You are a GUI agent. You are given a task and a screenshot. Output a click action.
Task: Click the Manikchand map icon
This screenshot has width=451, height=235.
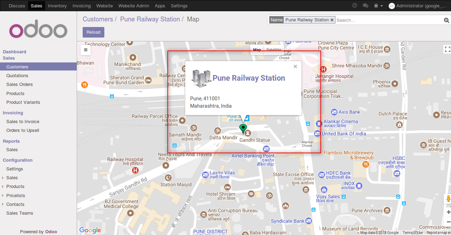133,57
